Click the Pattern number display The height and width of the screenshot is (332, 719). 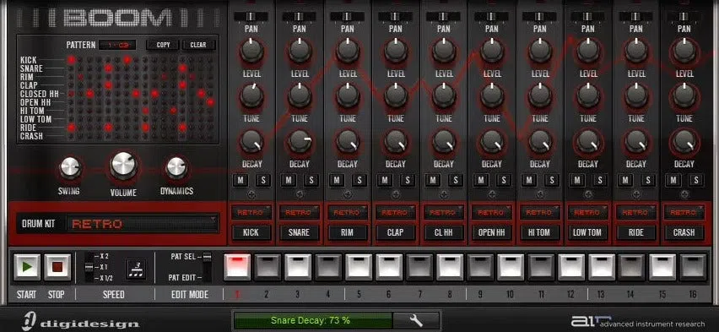[118, 45]
